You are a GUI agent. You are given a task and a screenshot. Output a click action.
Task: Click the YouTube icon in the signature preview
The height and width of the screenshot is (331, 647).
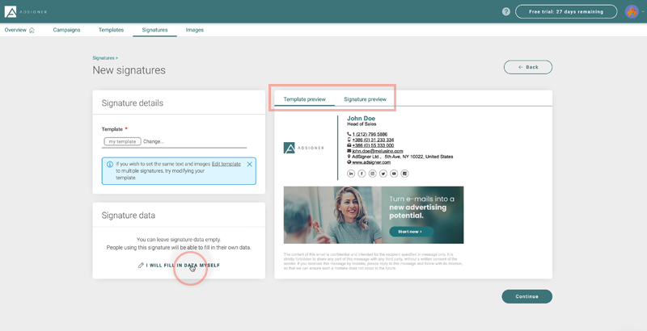pyautogui.click(x=394, y=174)
